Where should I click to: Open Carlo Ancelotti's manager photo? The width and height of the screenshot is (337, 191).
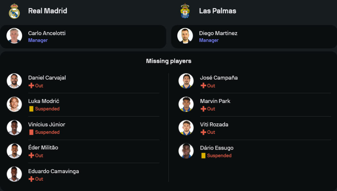pyautogui.click(x=14, y=36)
